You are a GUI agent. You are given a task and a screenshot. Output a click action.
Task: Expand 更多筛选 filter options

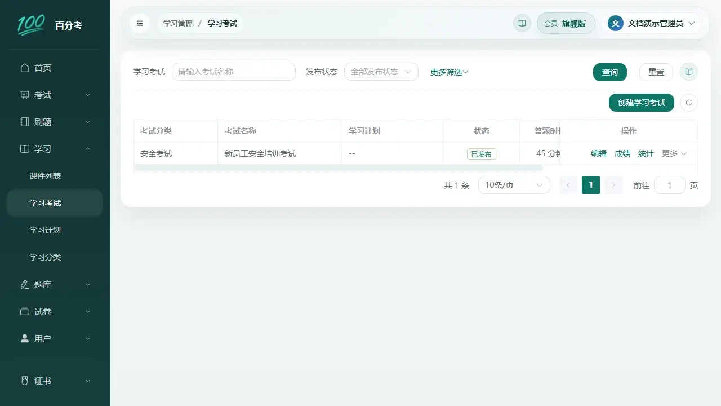point(449,72)
